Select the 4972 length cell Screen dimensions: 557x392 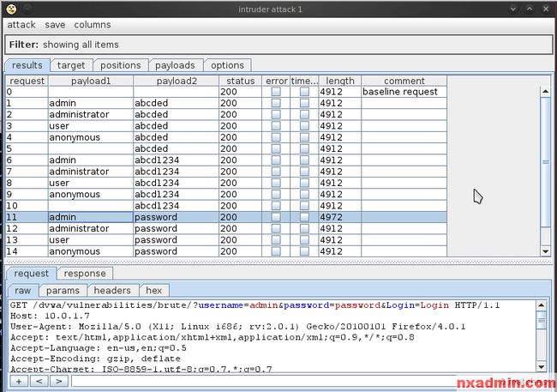(x=340, y=217)
